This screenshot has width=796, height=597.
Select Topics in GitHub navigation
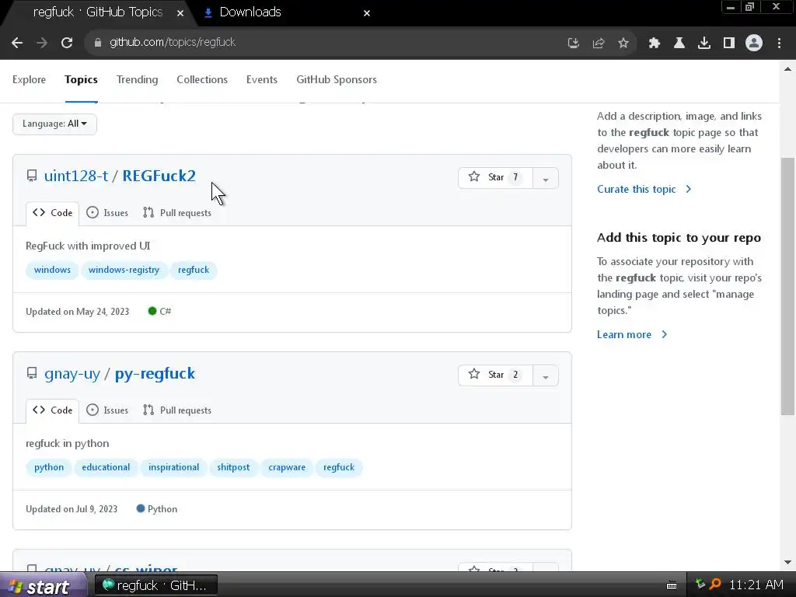[81, 80]
